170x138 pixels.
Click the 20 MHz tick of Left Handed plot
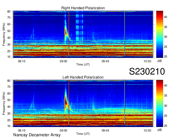9,120
